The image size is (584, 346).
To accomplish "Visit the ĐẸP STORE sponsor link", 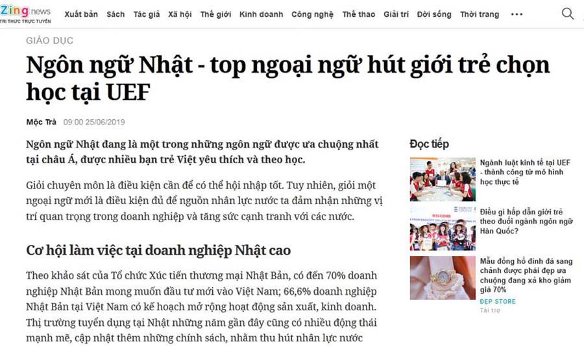I will [498, 301].
